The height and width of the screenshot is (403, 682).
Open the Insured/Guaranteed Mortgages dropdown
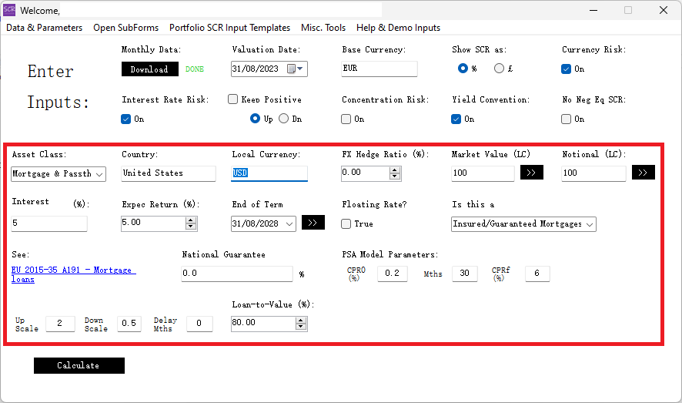tap(590, 224)
